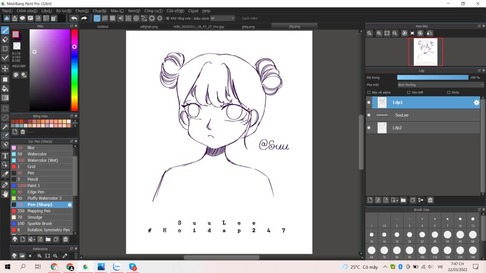The width and height of the screenshot is (486, 273).
Task: Open Lớp1 layer settings gear
Action: click(x=477, y=102)
